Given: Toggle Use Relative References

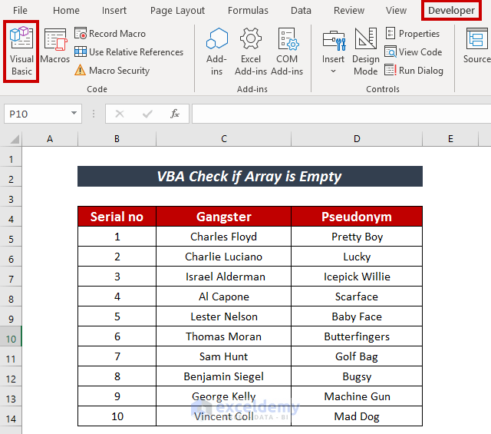Looking at the screenshot, I should [129, 52].
